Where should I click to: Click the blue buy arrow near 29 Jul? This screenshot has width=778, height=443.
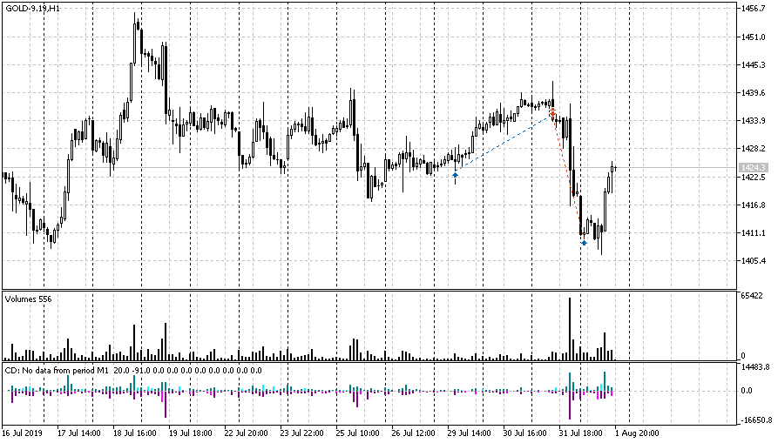(455, 175)
